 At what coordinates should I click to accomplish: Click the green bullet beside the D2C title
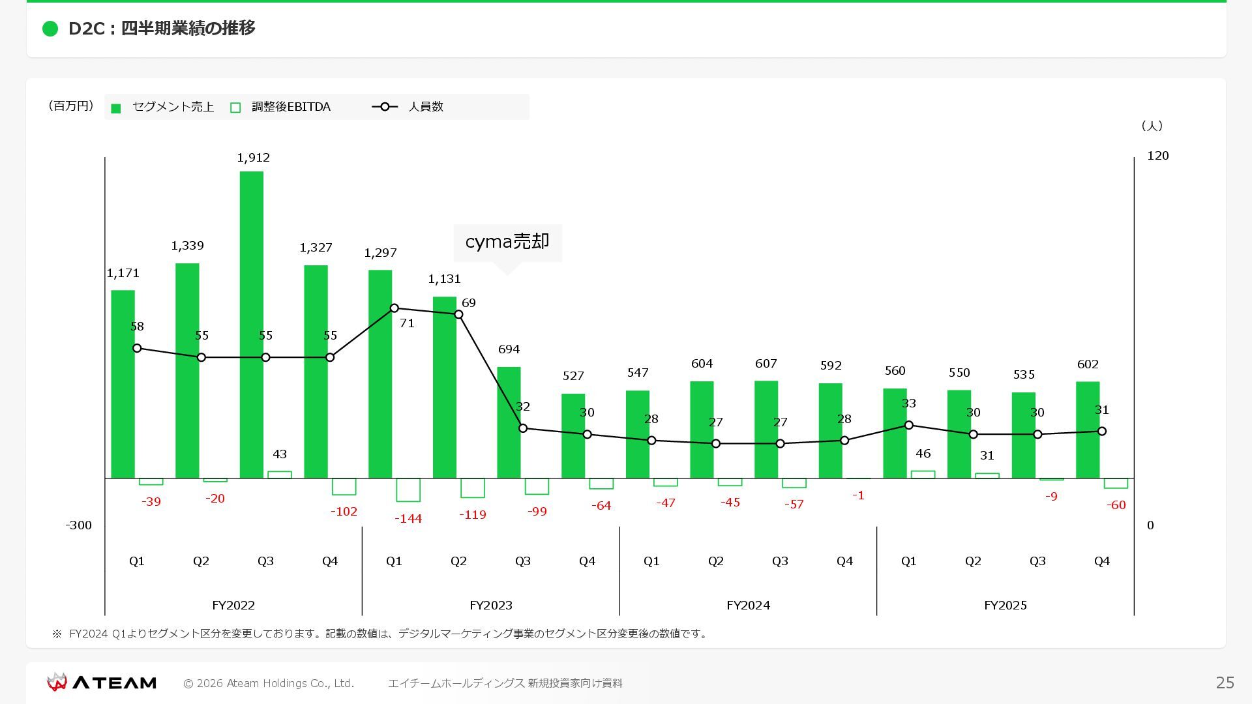[50, 29]
